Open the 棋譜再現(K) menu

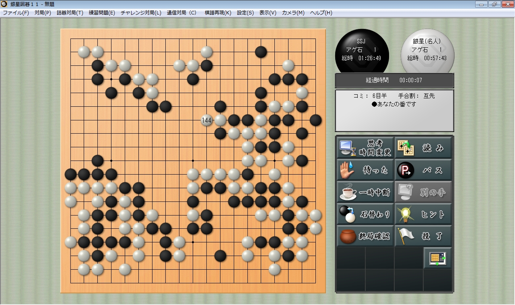pos(218,12)
